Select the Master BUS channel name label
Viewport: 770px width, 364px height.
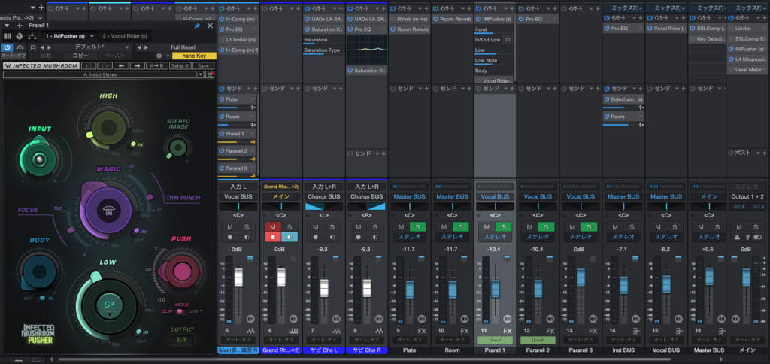pyautogui.click(x=708, y=350)
